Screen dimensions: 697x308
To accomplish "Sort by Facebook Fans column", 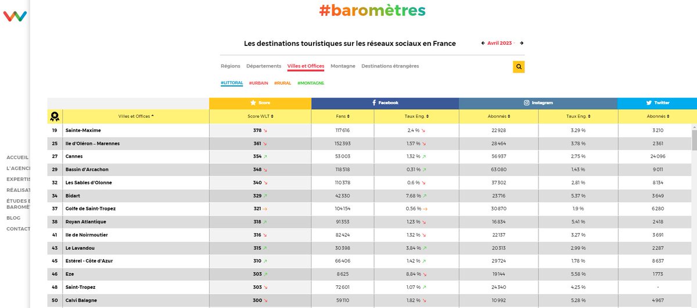I will (x=343, y=117).
